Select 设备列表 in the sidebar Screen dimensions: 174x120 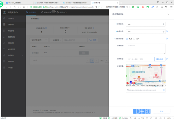(14, 24)
